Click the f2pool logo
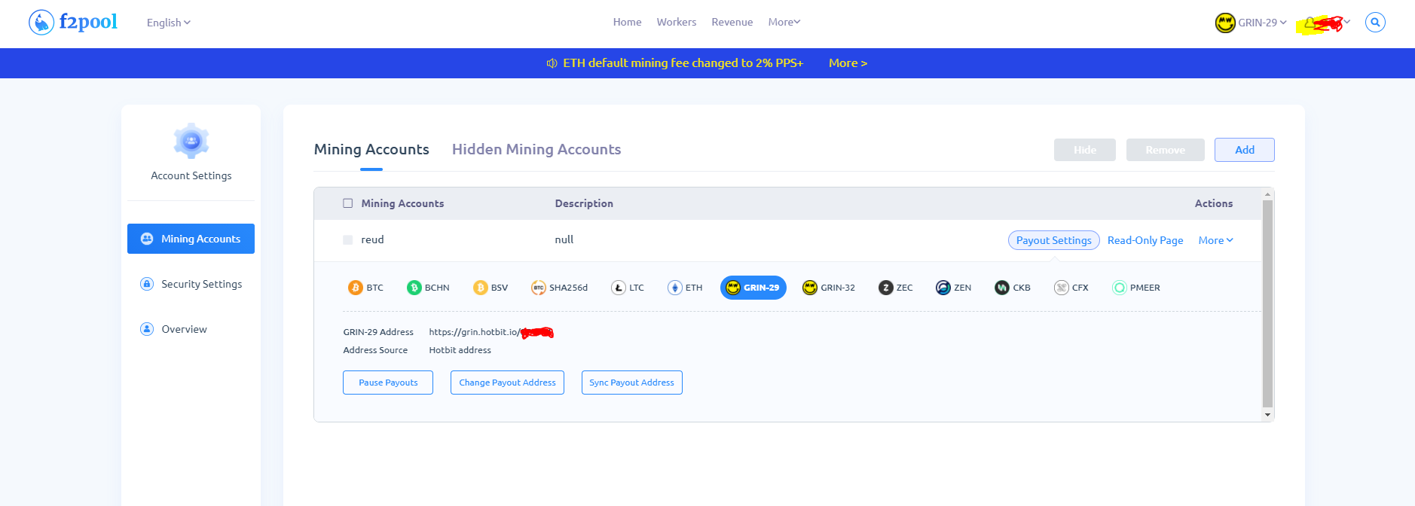 (73, 23)
